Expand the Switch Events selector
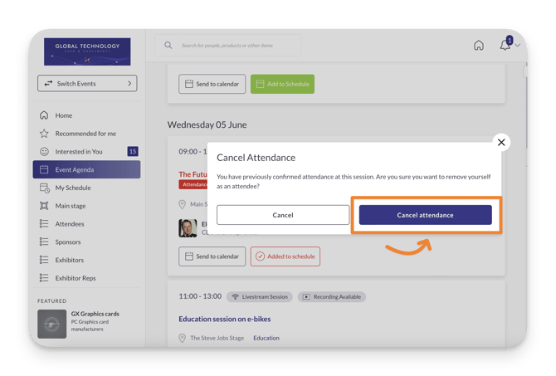Image resolution: width=556 pixels, height=376 pixels. 87,84
